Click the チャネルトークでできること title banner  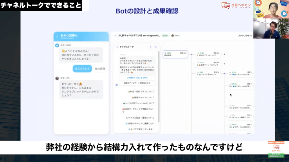41,5
